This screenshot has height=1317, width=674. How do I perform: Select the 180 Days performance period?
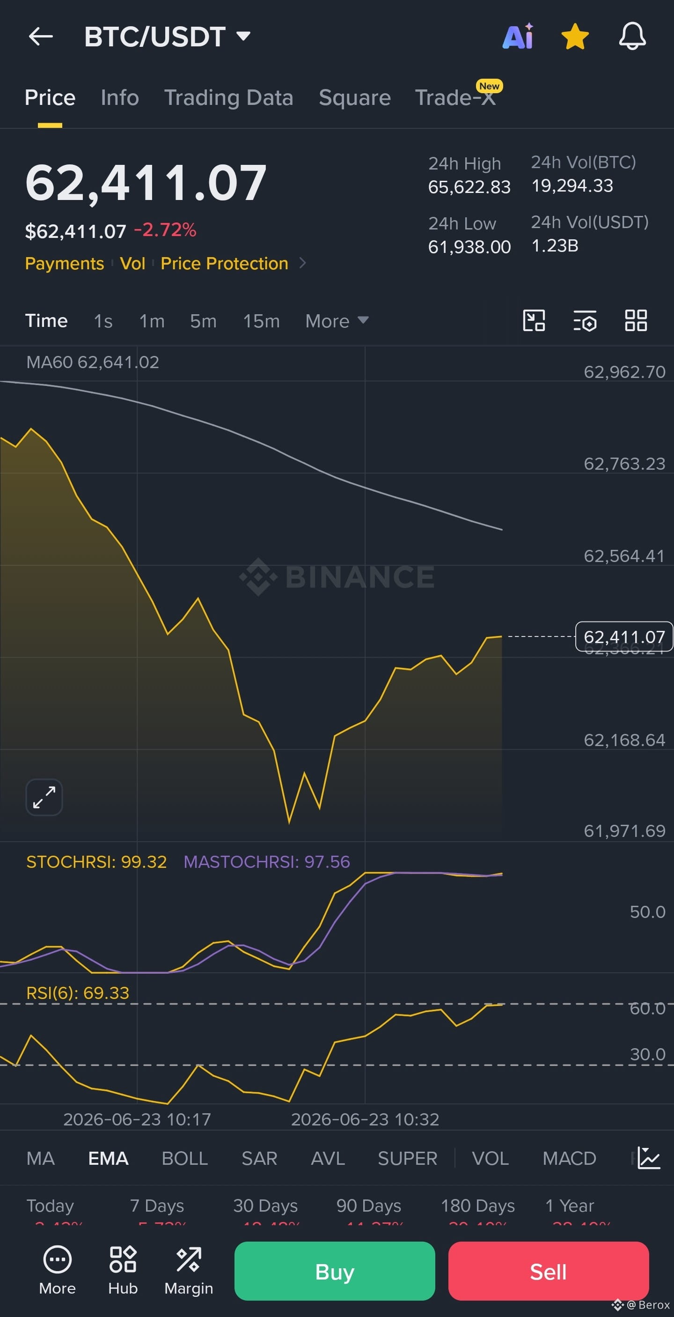pos(478,1205)
